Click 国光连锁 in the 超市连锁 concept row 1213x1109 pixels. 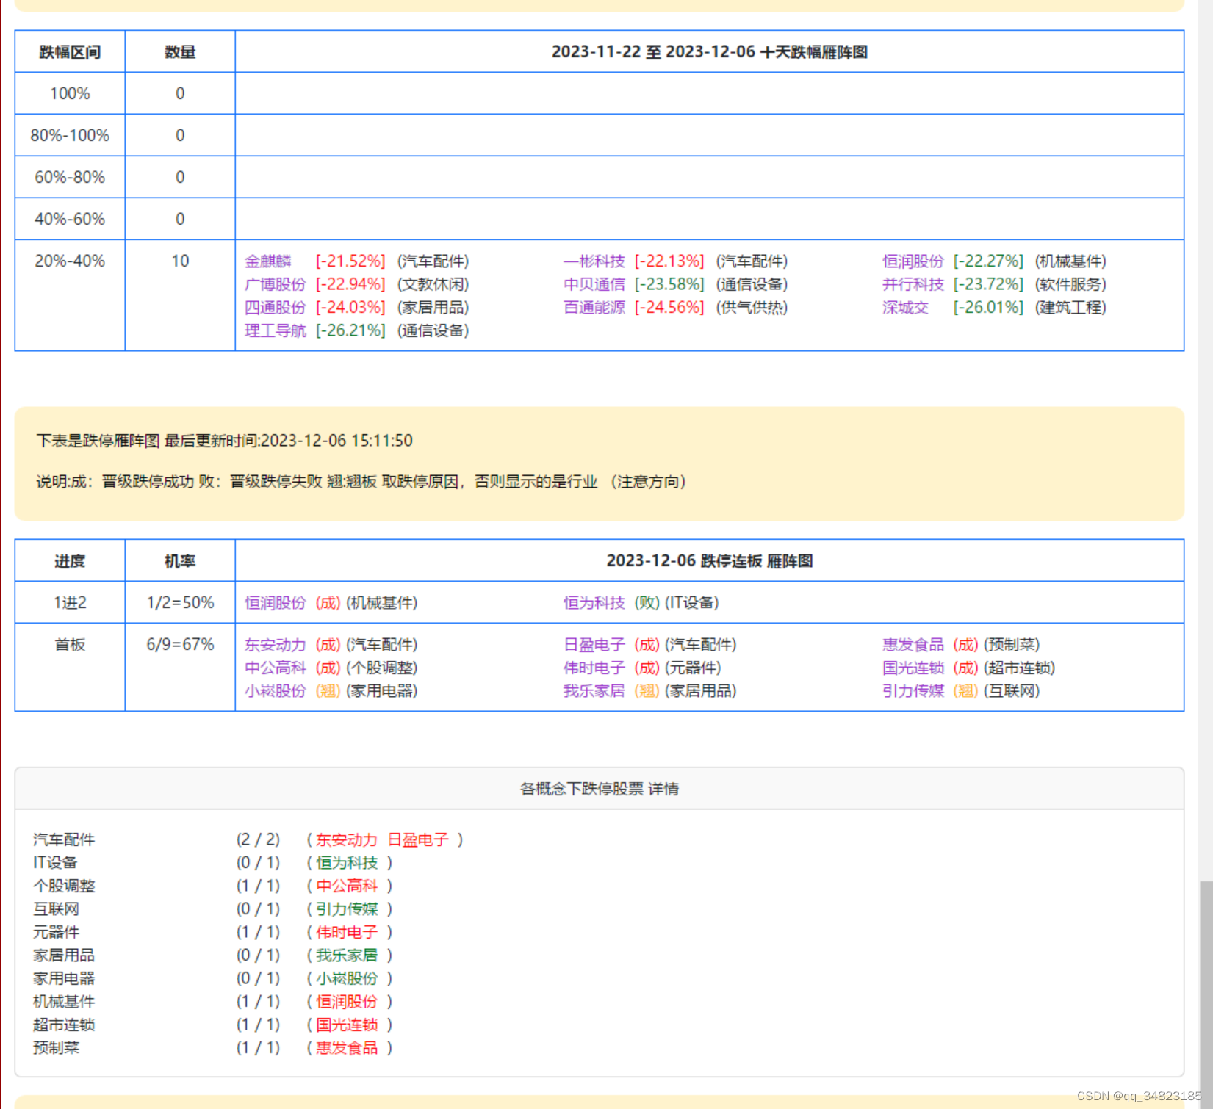coord(346,1025)
